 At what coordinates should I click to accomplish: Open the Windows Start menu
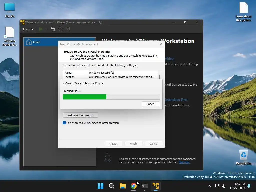[x=100, y=186]
